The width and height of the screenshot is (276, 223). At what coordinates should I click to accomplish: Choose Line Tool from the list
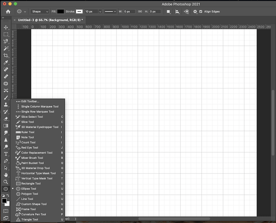[x=38, y=199]
